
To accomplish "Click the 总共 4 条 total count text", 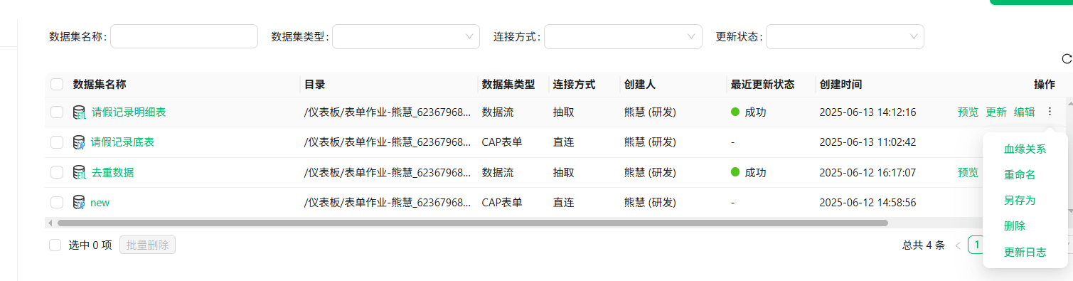I will click(x=924, y=245).
